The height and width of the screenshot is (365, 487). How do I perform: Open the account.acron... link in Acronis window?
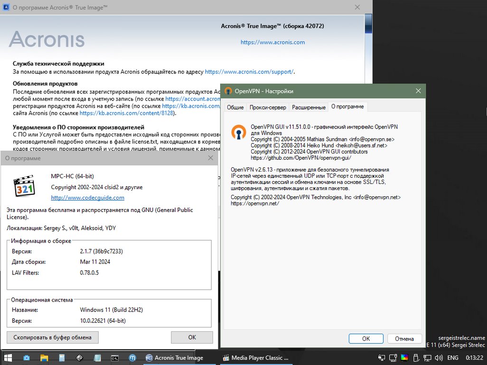[x=193, y=99]
